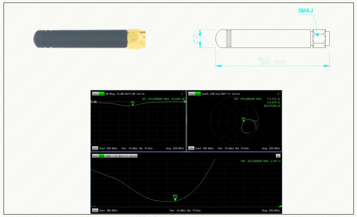Click the Stop 500 MHz value in SWR panel
This screenshot has width=357, height=217.
[x=271, y=210]
